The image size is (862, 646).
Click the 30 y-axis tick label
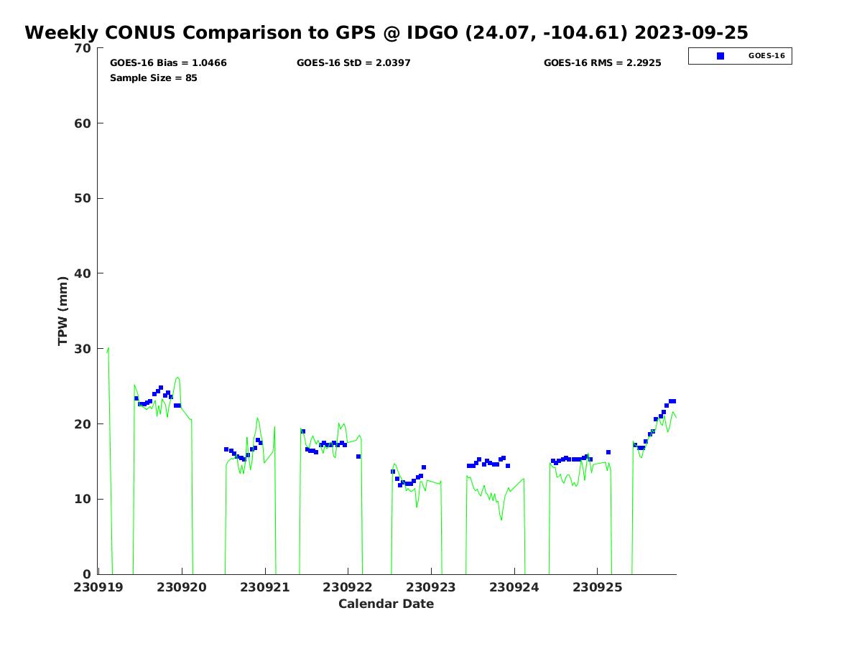tap(83, 349)
